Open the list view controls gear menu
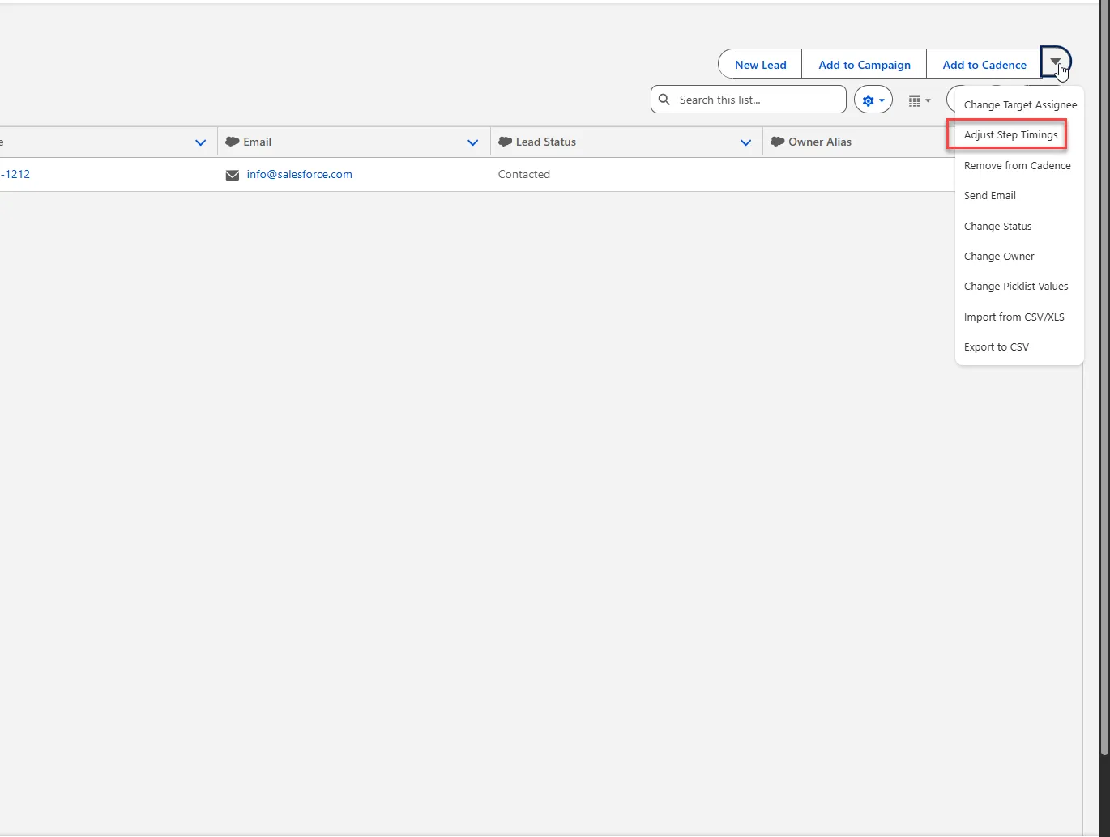This screenshot has width=1110, height=837. click(873, 100)
